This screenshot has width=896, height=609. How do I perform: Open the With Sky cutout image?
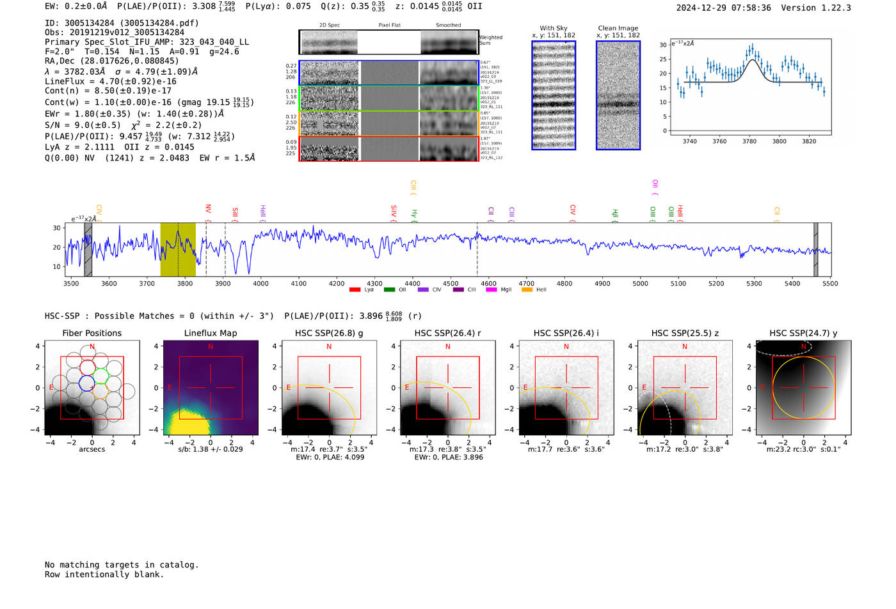pyautogui.click(x=554, y=95)
